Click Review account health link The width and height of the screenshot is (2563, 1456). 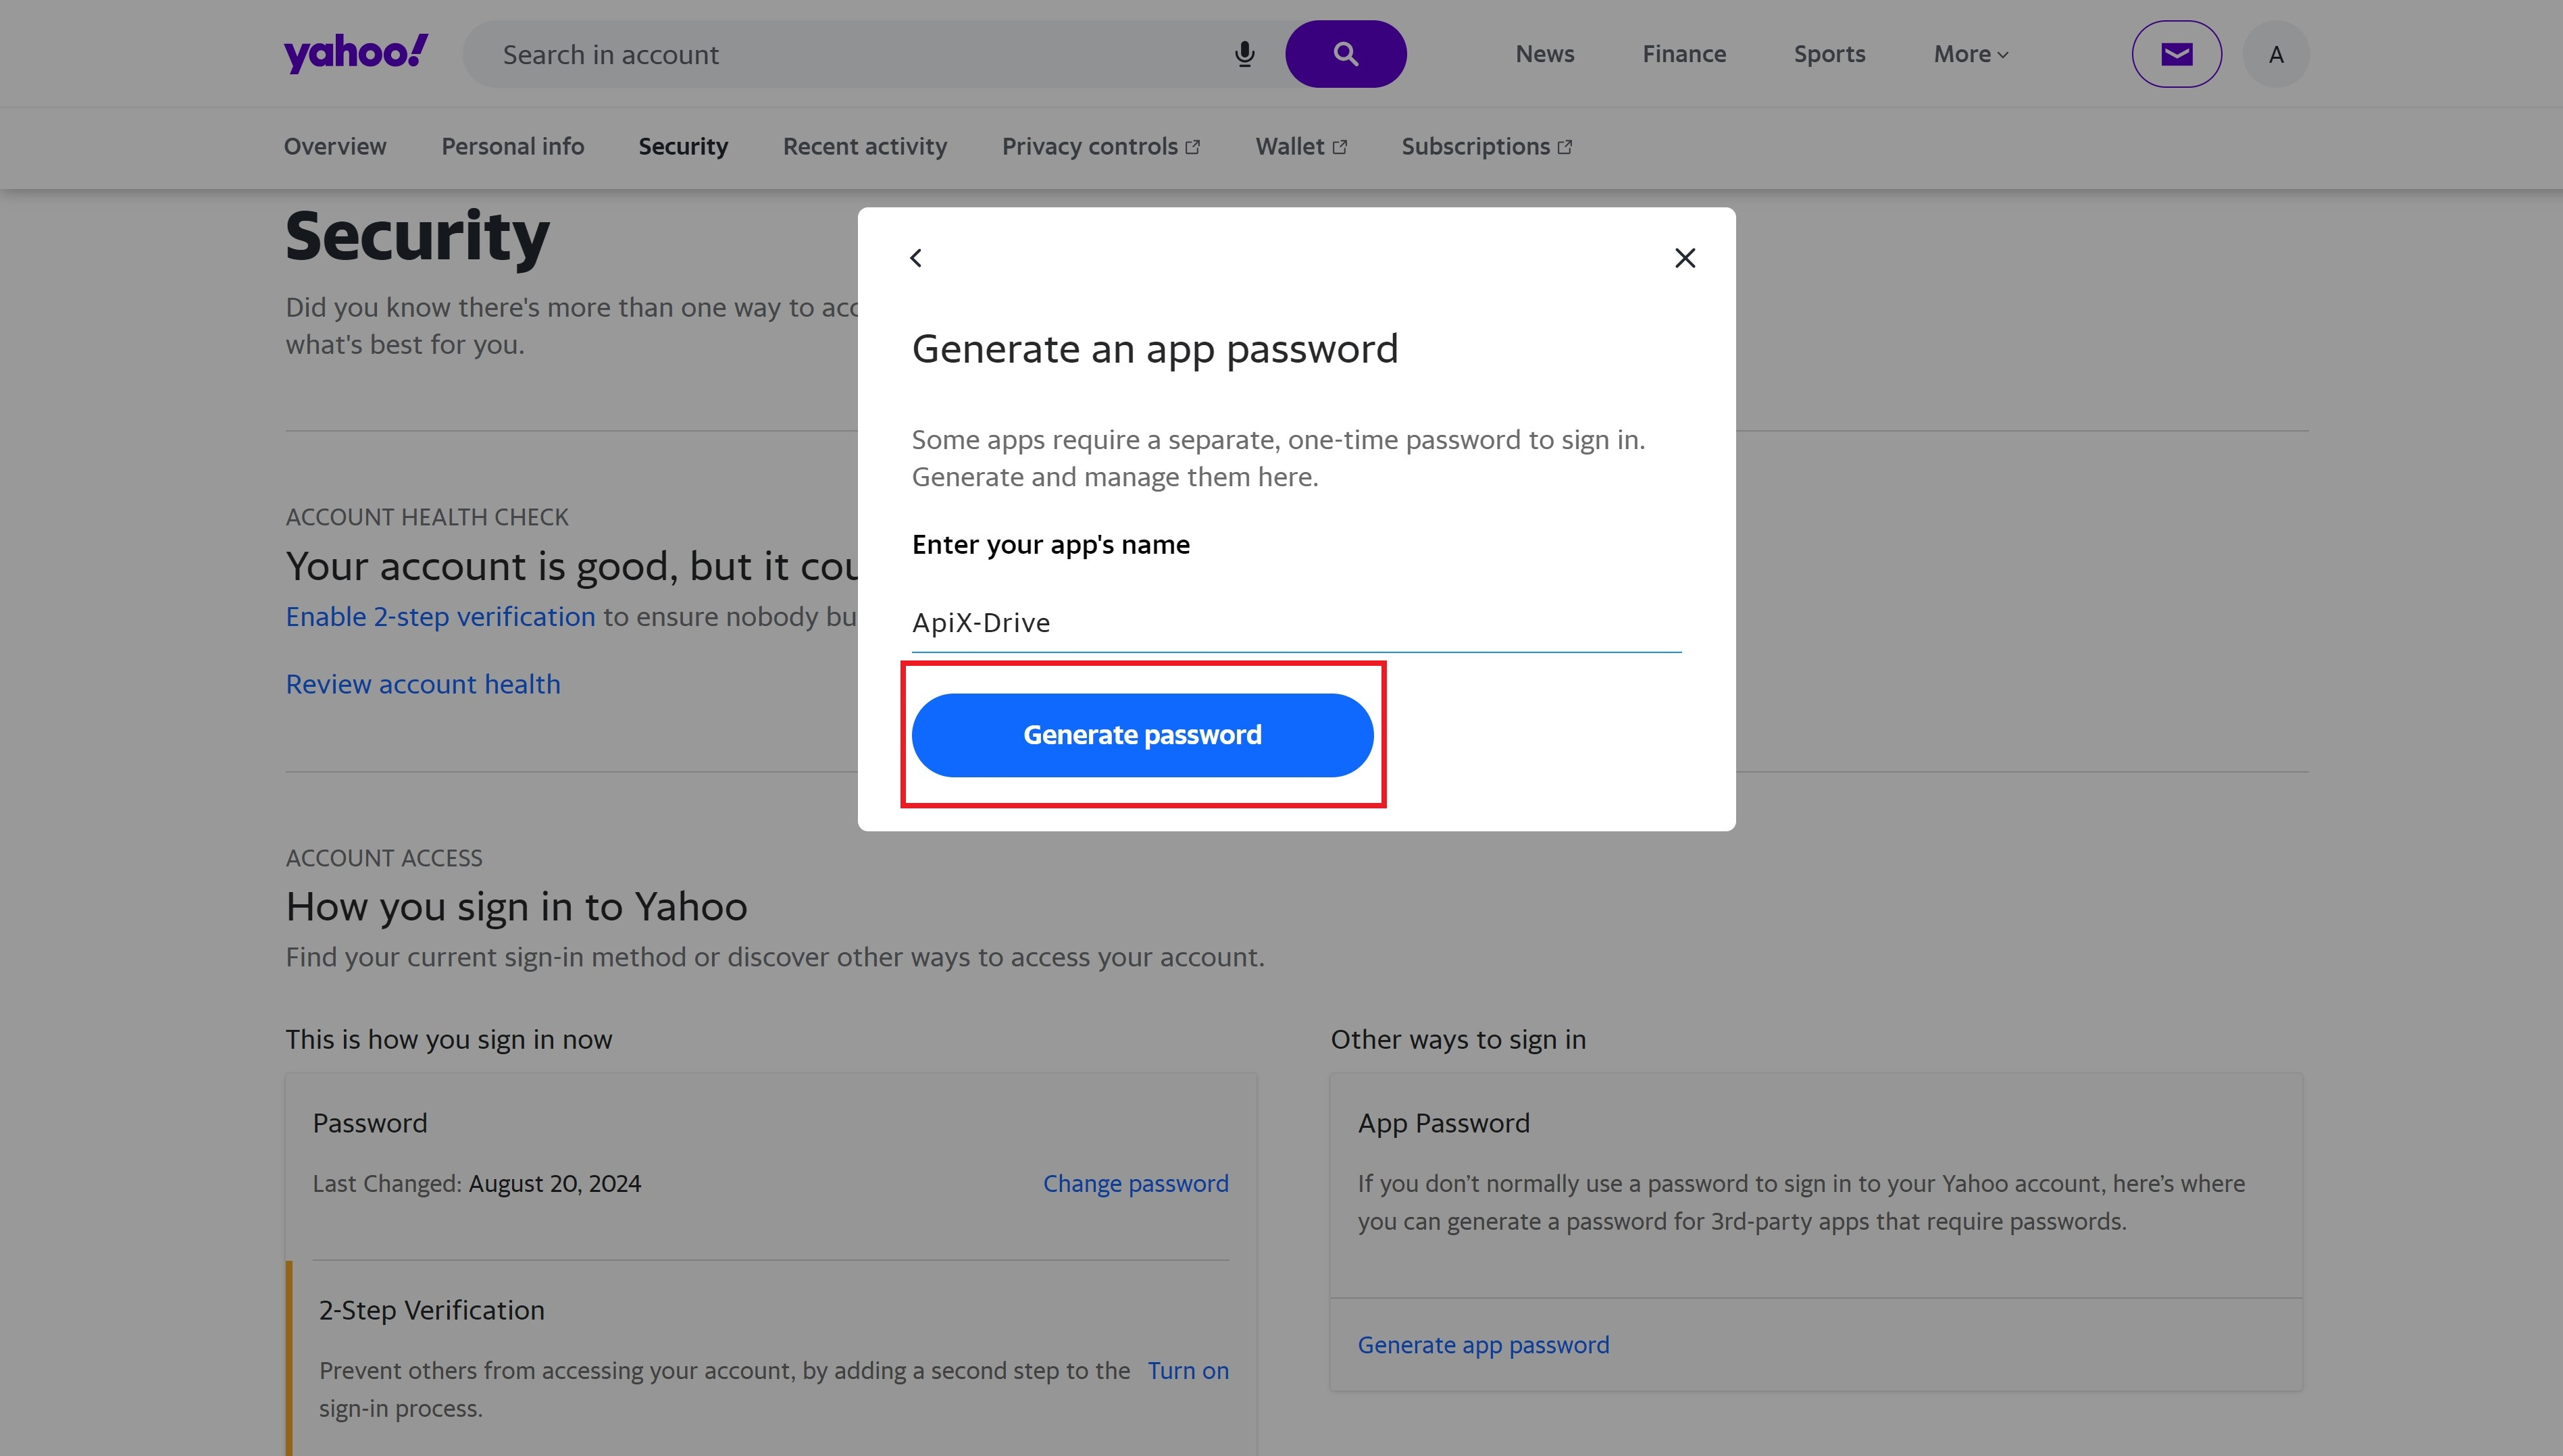tap(422, 685)
